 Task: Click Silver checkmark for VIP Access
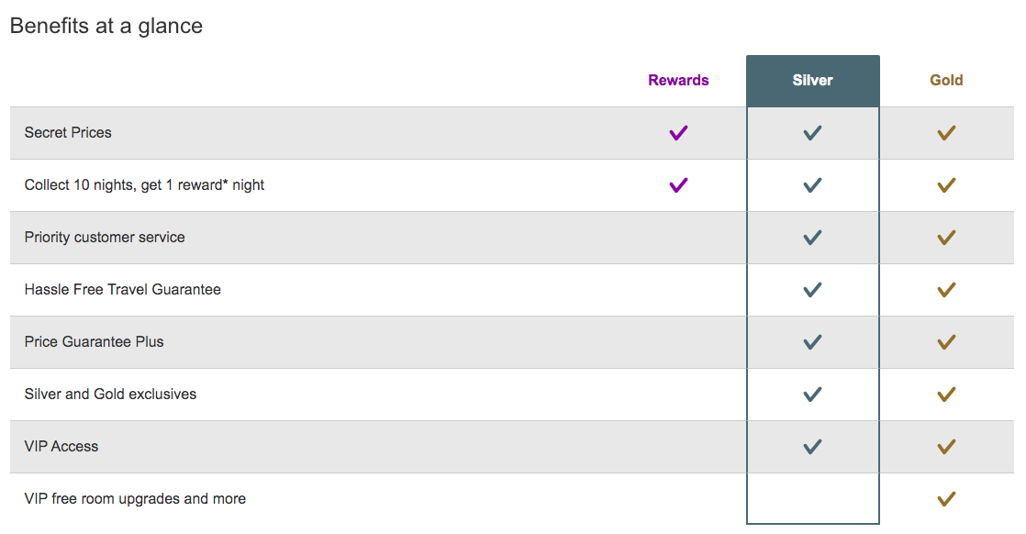tap(812, 447)
